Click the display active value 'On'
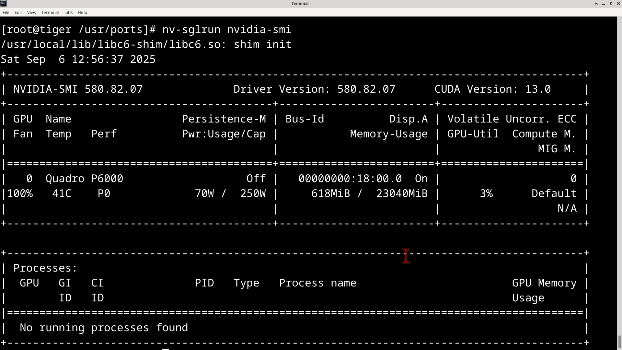622x350 pixels. (x=421, y=179)
